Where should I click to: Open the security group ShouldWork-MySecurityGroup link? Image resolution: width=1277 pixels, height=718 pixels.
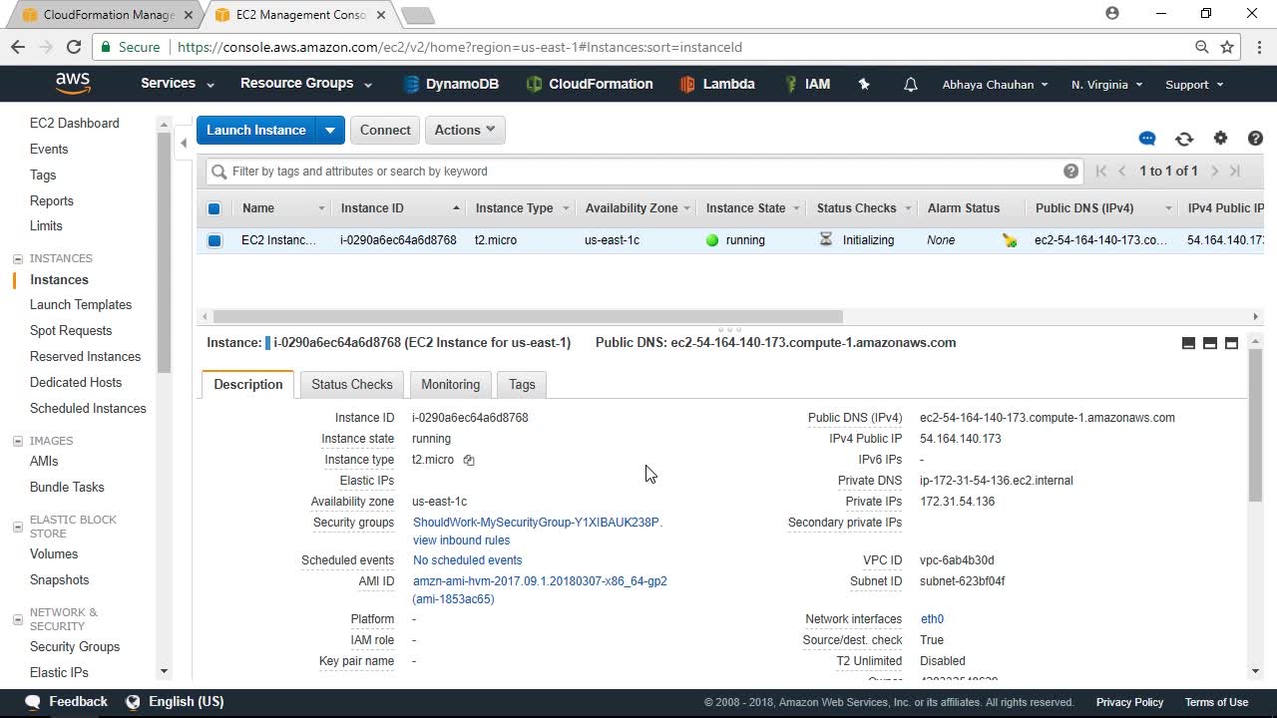click(538, 523)
